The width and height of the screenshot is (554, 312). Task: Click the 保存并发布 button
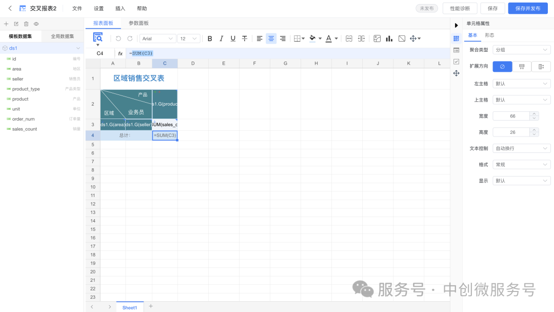(528, 9)
